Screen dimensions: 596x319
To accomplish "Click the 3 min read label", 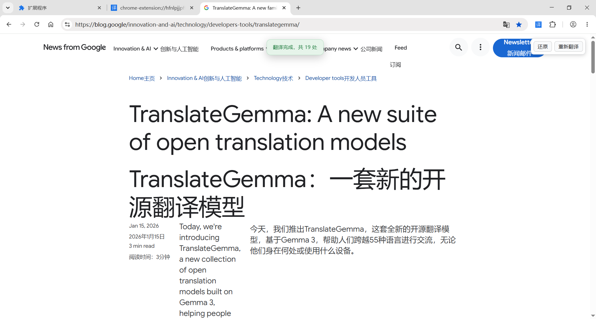I will [142, 246].
